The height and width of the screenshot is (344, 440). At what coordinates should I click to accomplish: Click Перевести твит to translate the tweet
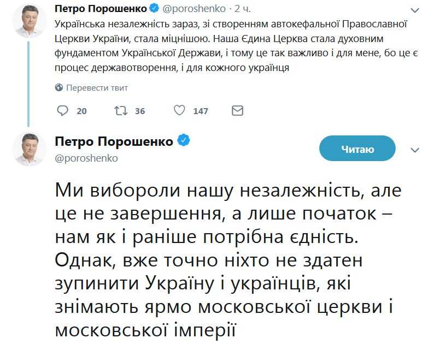[97, 88]
